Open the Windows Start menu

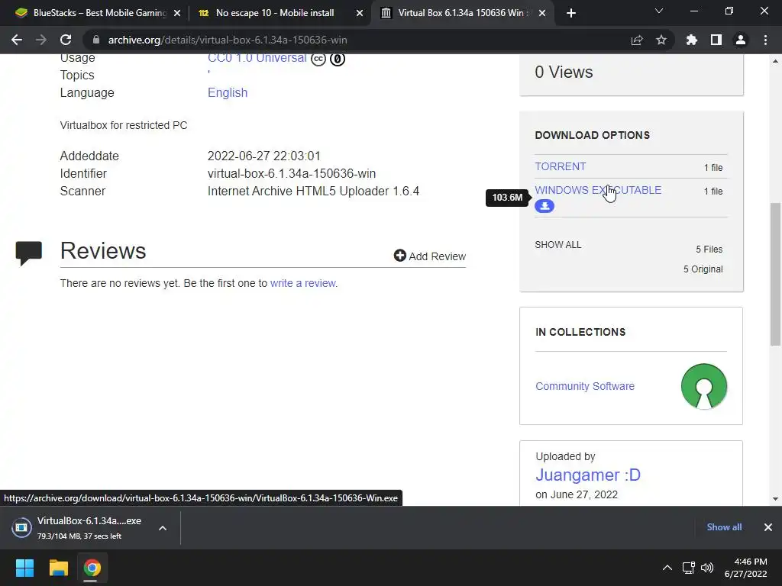tap(24, 568)
